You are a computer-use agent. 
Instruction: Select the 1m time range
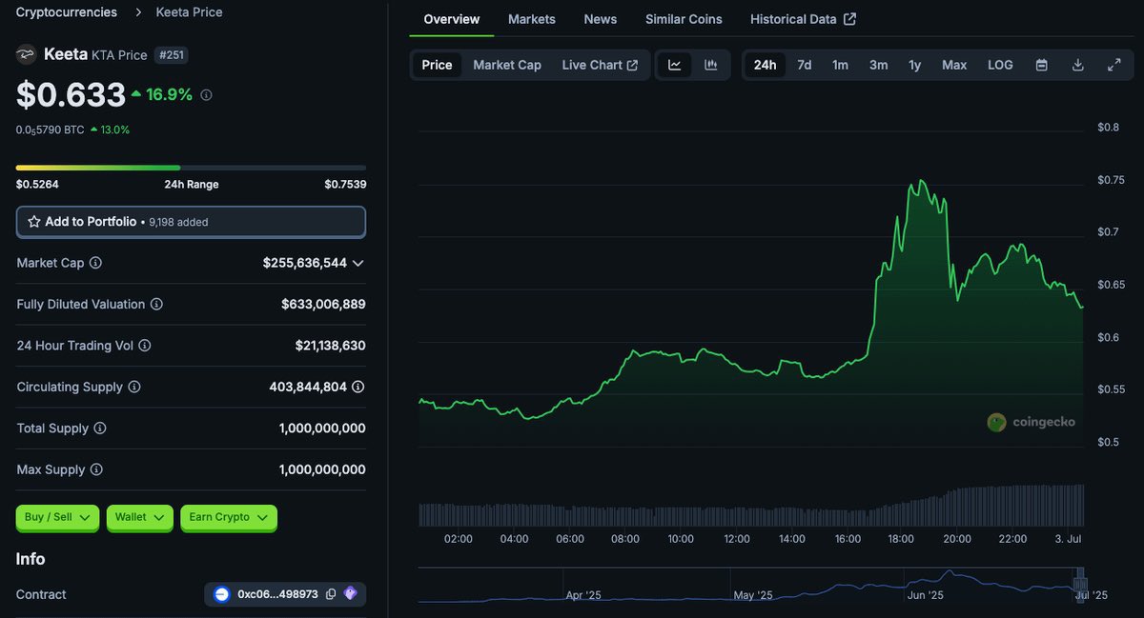[x=840, y=65]
